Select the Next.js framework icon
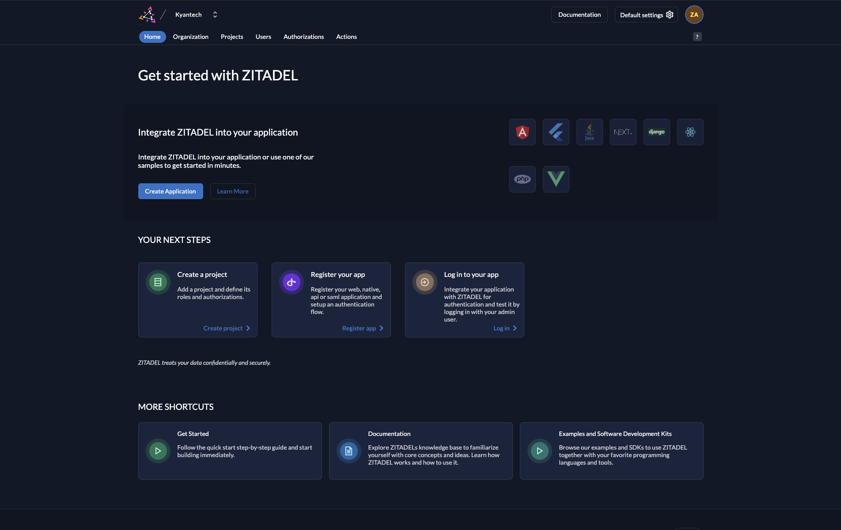 pyautogui.click(x=623, y=132)
